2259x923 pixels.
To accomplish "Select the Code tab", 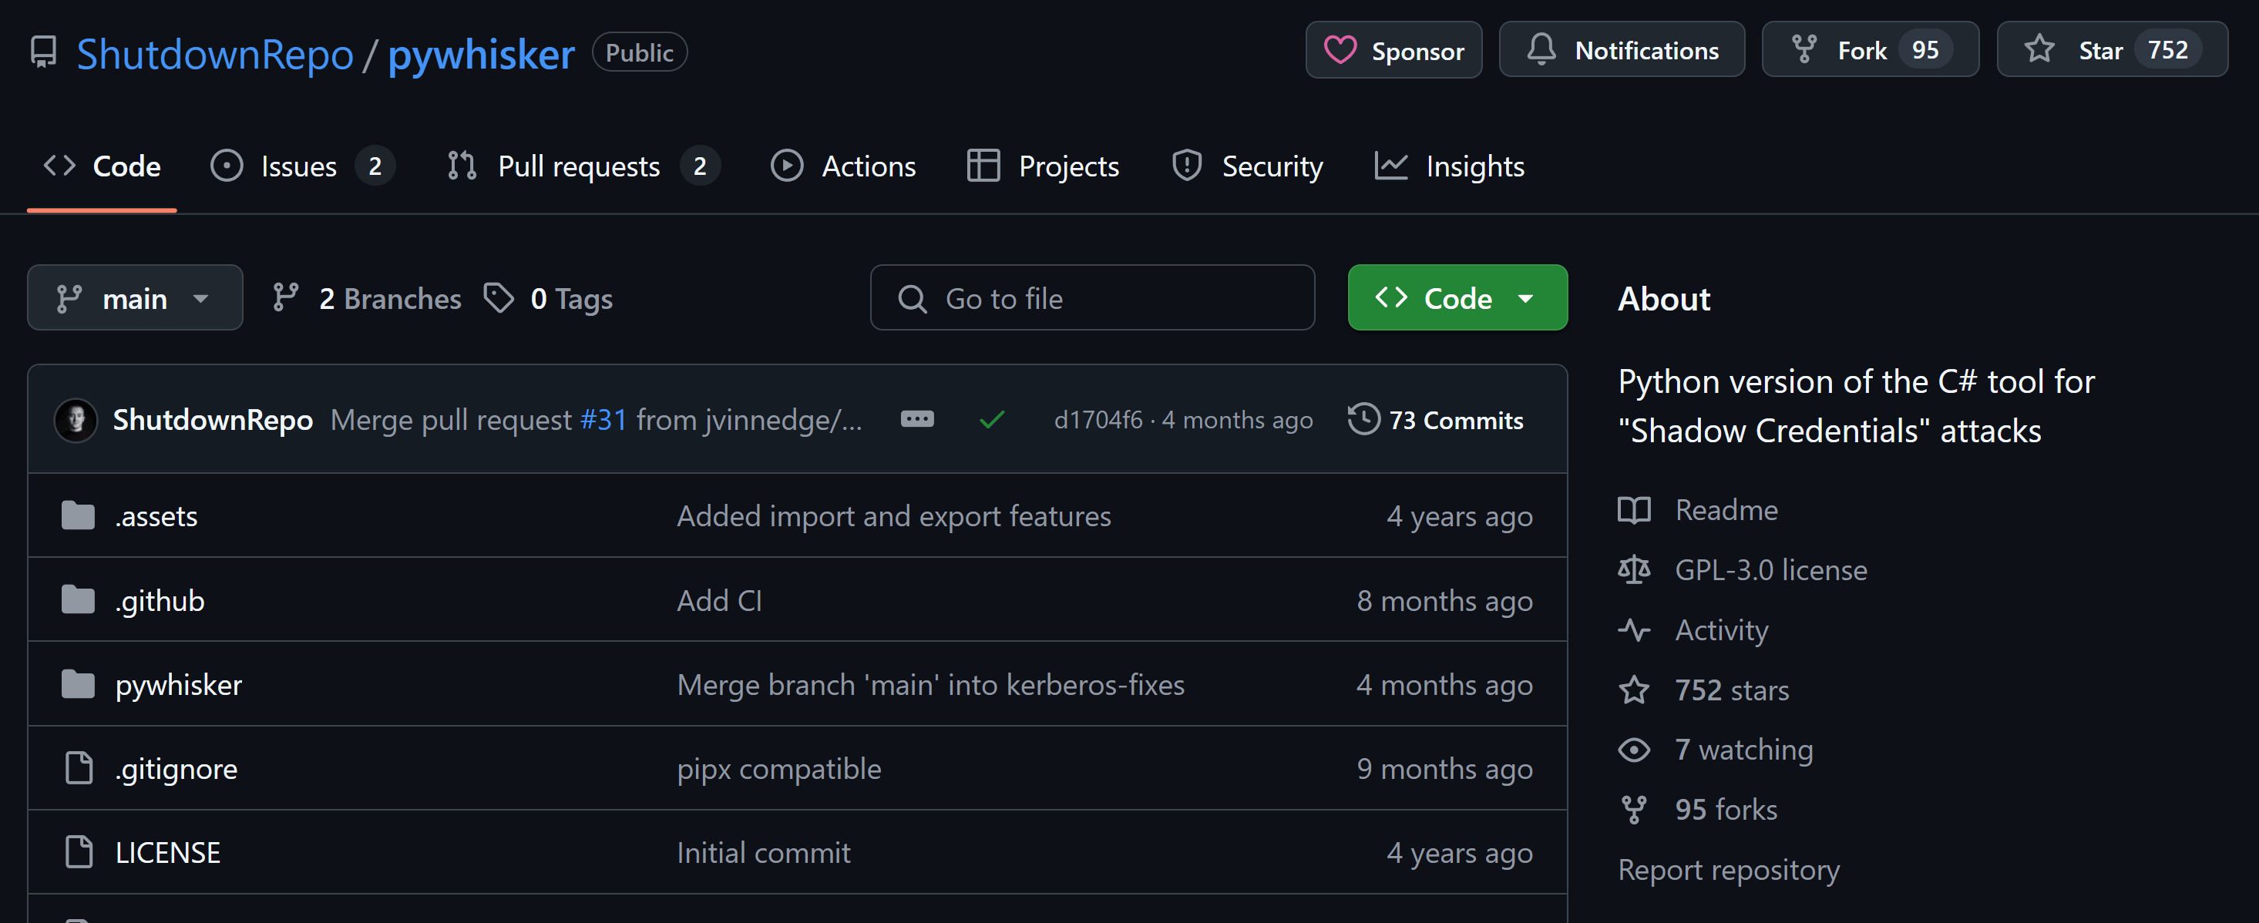I will pyautogui.click(x=102, y=166).
